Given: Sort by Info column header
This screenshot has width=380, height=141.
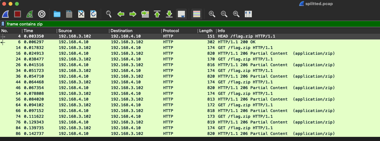Looking at the screenshot, I should [x=298, y=31].
